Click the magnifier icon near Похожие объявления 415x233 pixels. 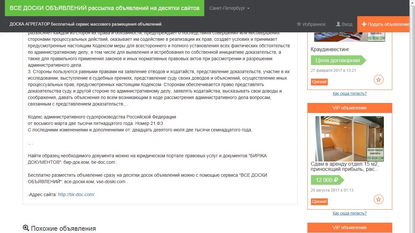tap(26, 228)
